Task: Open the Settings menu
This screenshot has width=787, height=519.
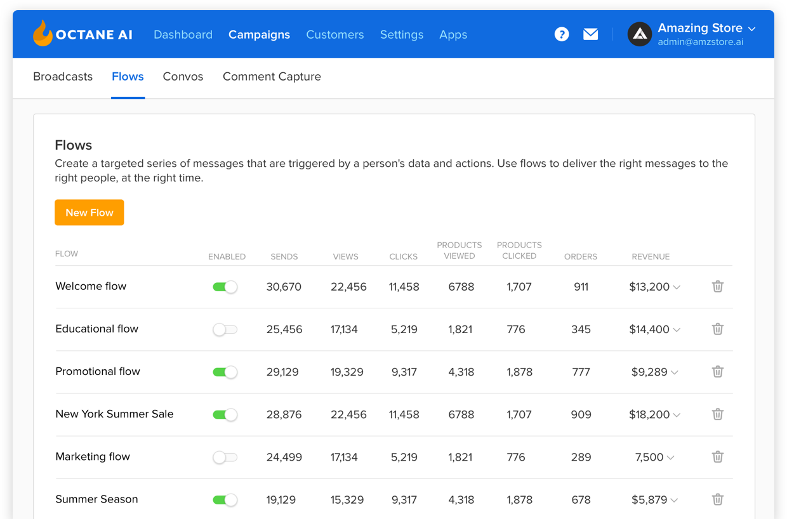Action: coord(402,35)
